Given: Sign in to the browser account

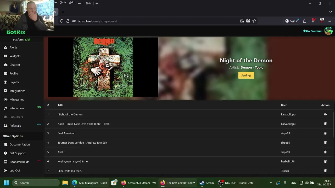Looking at the screenshot, I should coord(292,21).
